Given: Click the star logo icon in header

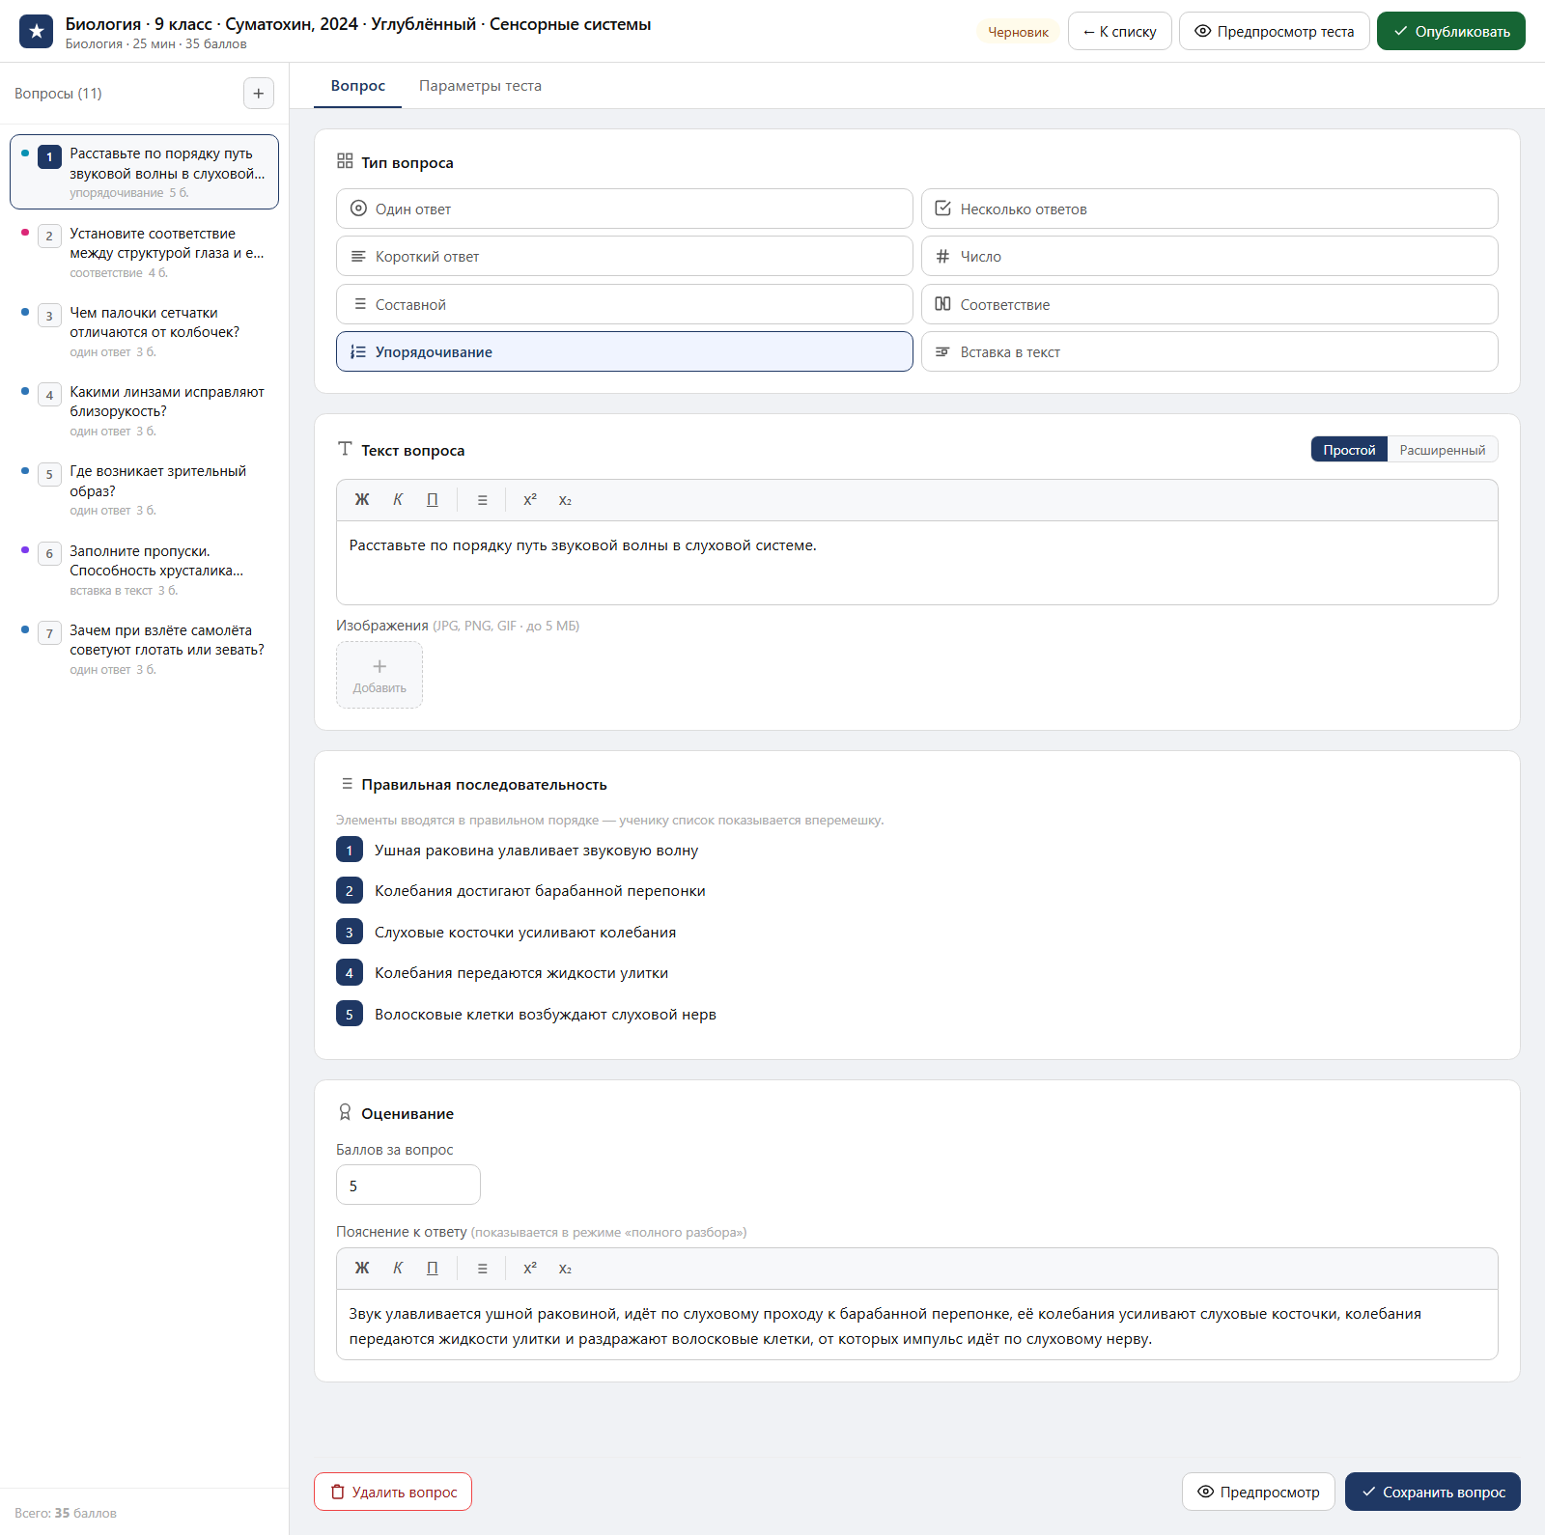Looking at the screenshot, I should [x=36, y=31].
